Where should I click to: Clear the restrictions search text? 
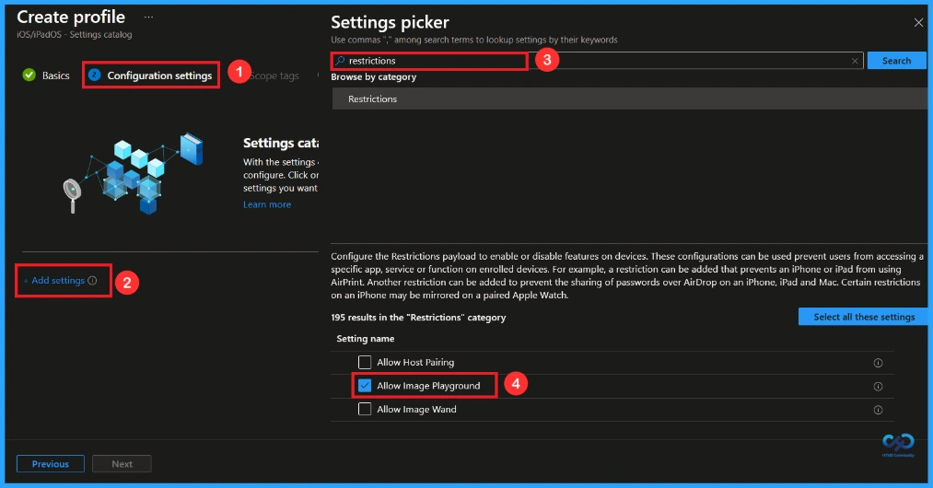pos(855,61)
